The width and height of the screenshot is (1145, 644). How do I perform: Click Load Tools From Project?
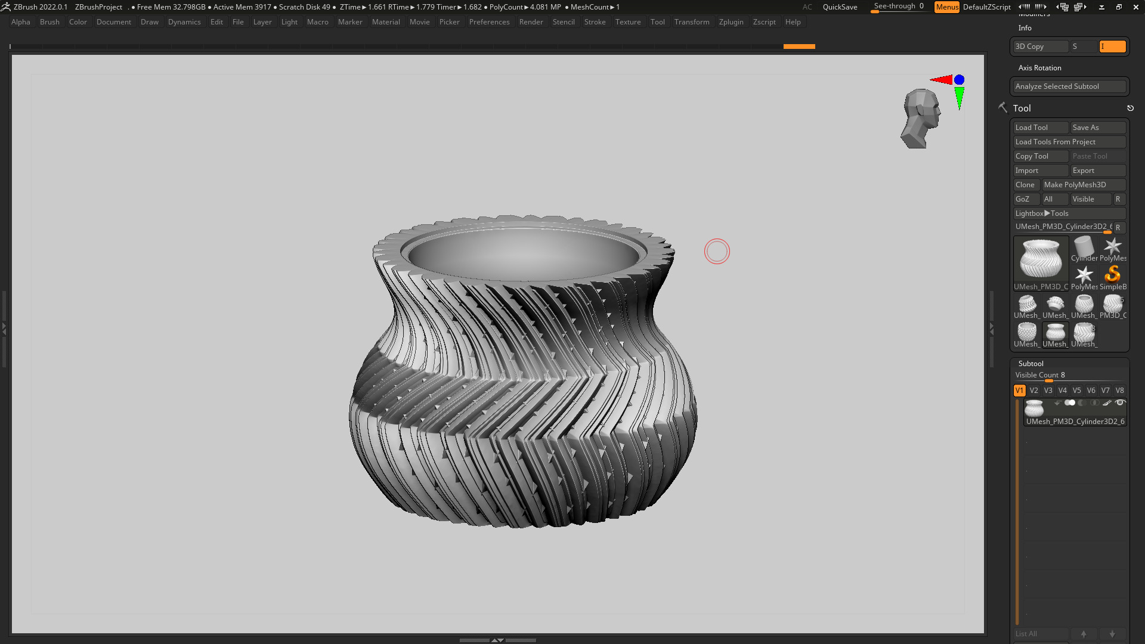pos(1070,142)
